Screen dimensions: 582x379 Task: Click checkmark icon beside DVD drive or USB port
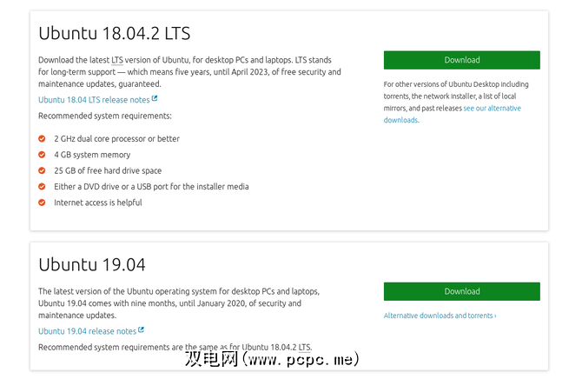pyautogui.click(x=43, y=186)
